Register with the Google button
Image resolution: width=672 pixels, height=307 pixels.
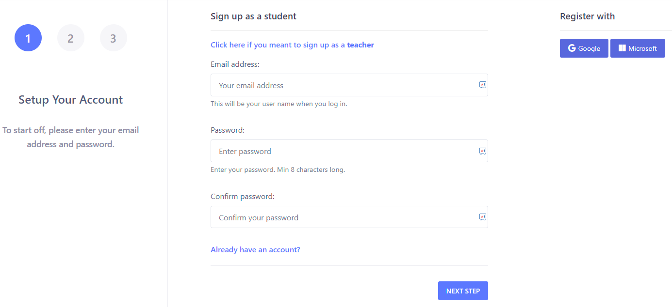584,48
